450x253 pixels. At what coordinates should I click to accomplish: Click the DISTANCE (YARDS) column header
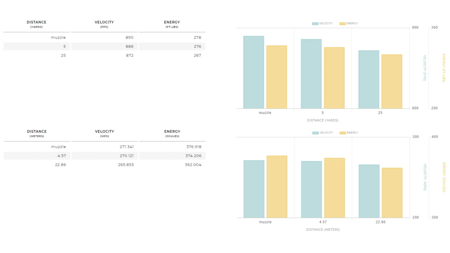pyautogui.click(x=36, y=24)
